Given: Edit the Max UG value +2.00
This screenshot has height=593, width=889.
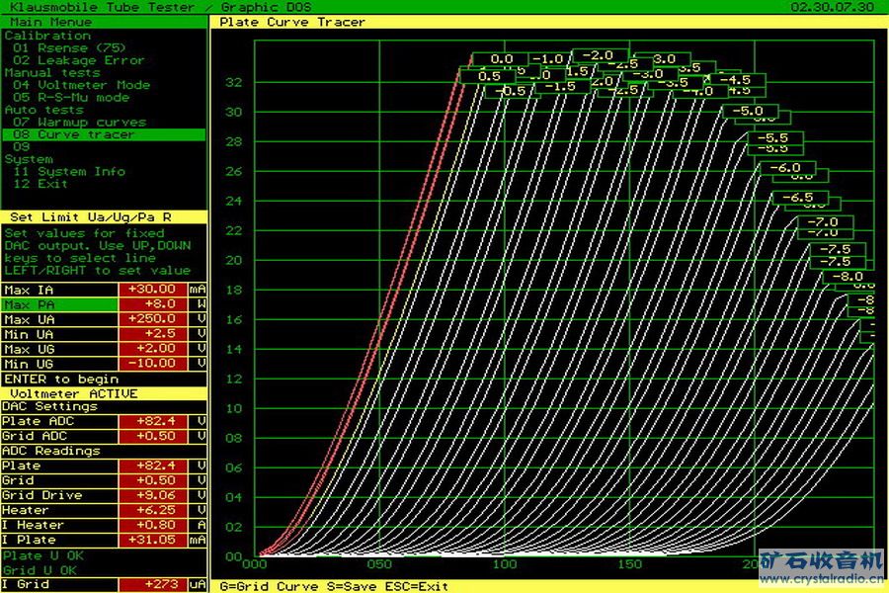Looking at the screenshot, I should coord(152,349).
